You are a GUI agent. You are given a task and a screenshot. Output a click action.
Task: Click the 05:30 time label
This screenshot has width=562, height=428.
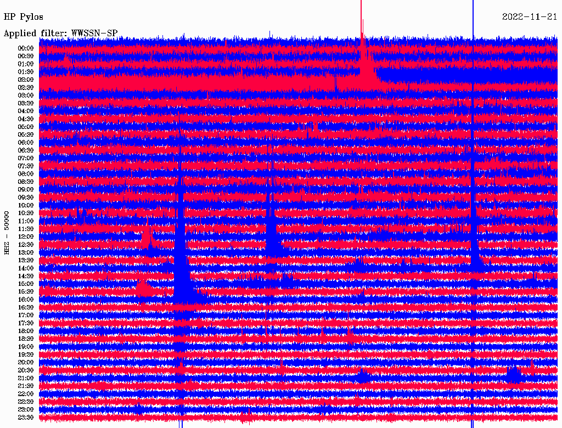[26, 134]
